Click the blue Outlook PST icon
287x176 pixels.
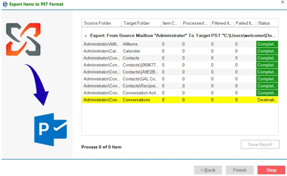click(x=51, y=130)
